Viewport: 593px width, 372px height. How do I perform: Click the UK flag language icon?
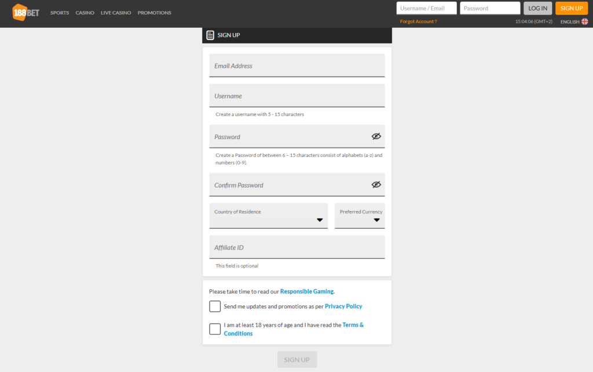tap(585, 21)
